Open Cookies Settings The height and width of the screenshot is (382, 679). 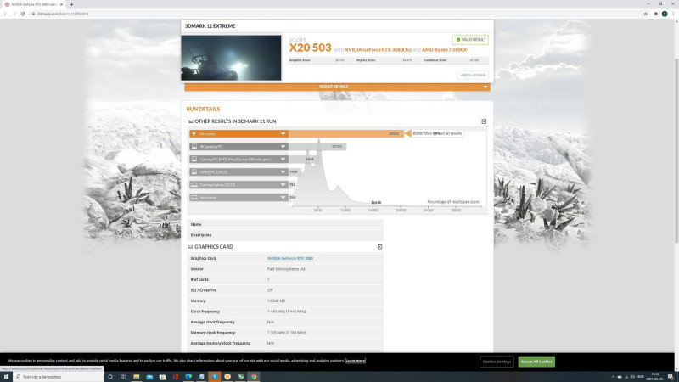click(497, 362)
